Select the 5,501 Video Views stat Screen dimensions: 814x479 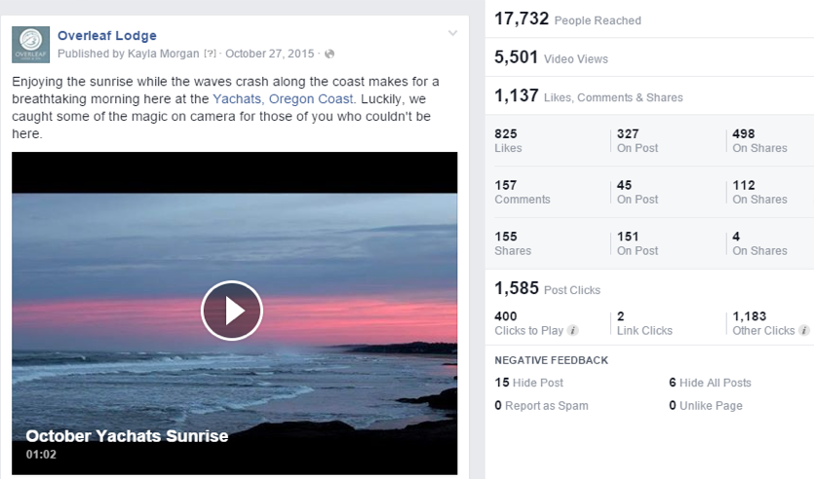(x=551, y=57)
